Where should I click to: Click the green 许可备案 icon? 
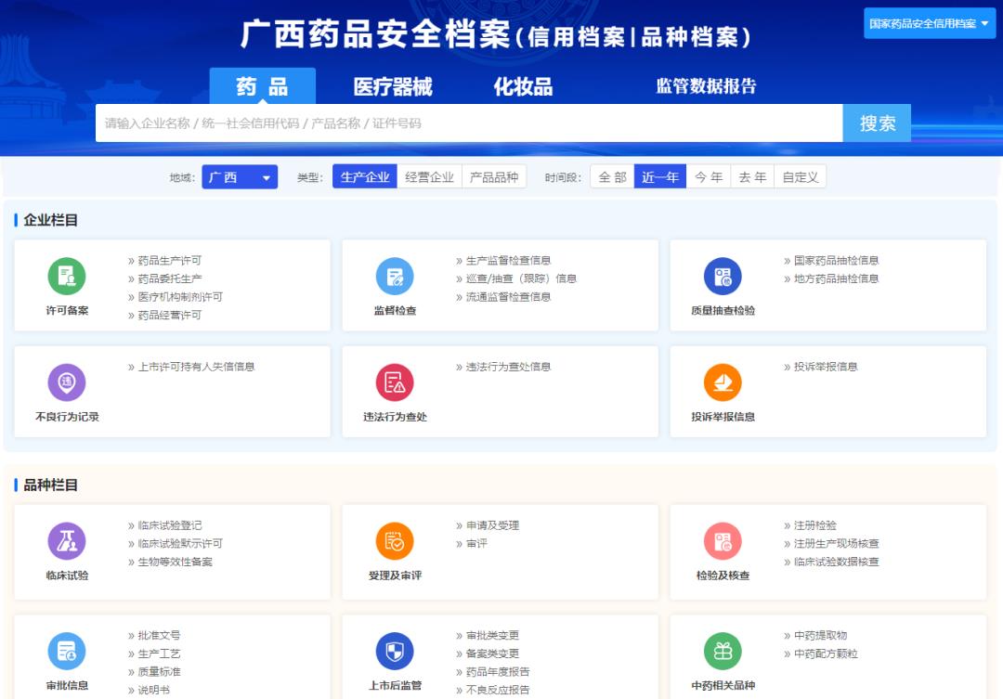pos(67,277)
